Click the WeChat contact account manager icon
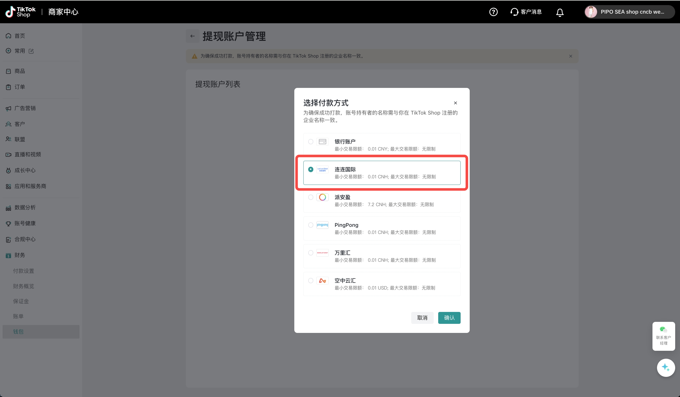This screenshot has width=680, height=397. [663, 330]
